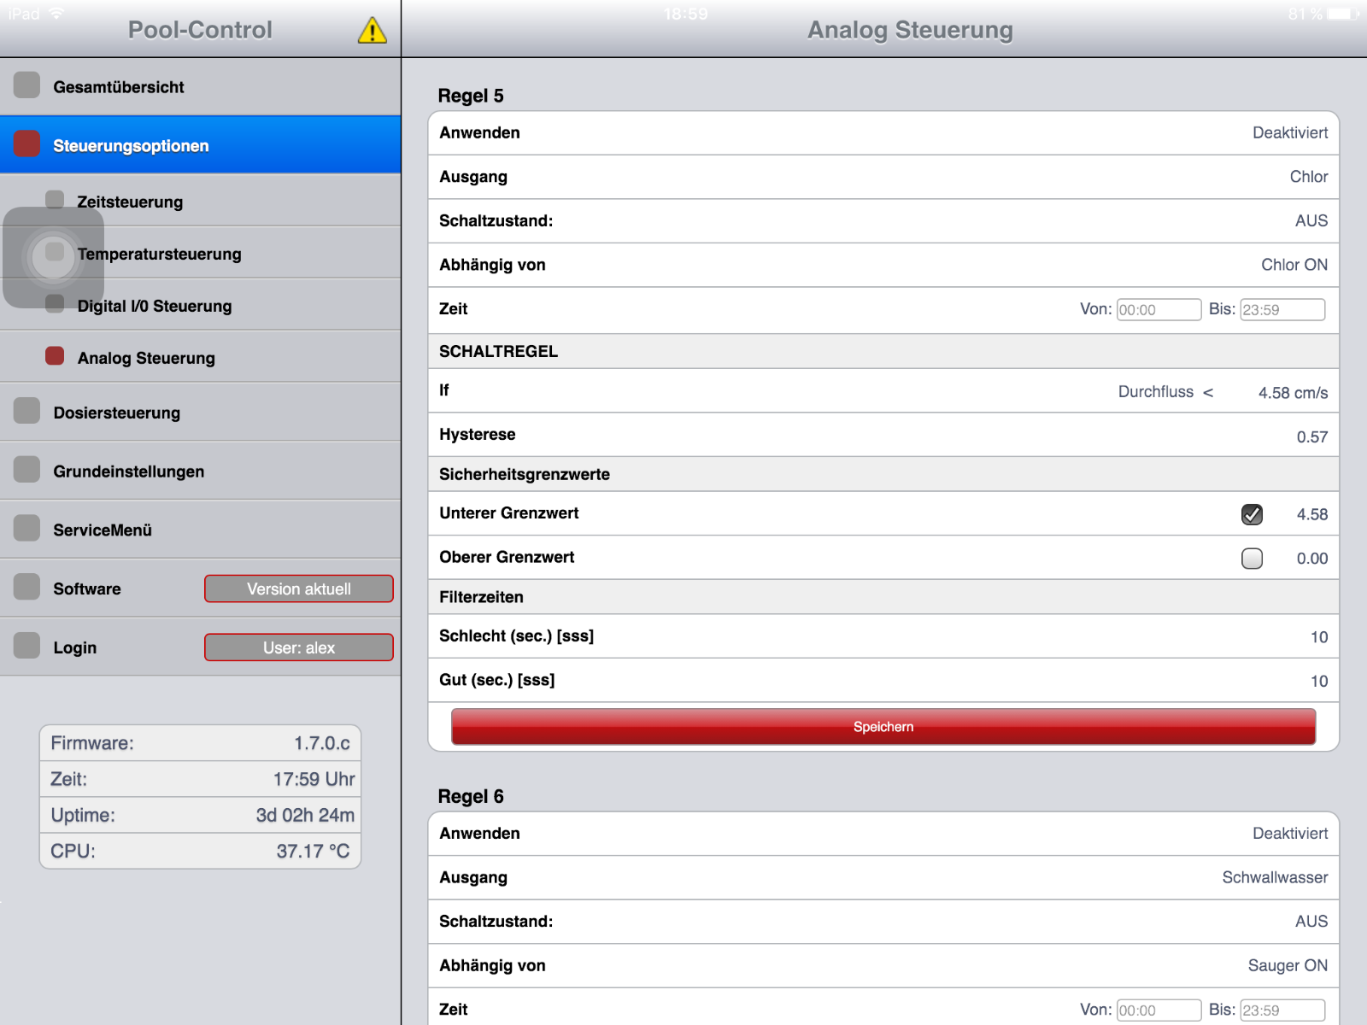
Task: Change the less-than comparison operator
Action: click(1208, 393)
